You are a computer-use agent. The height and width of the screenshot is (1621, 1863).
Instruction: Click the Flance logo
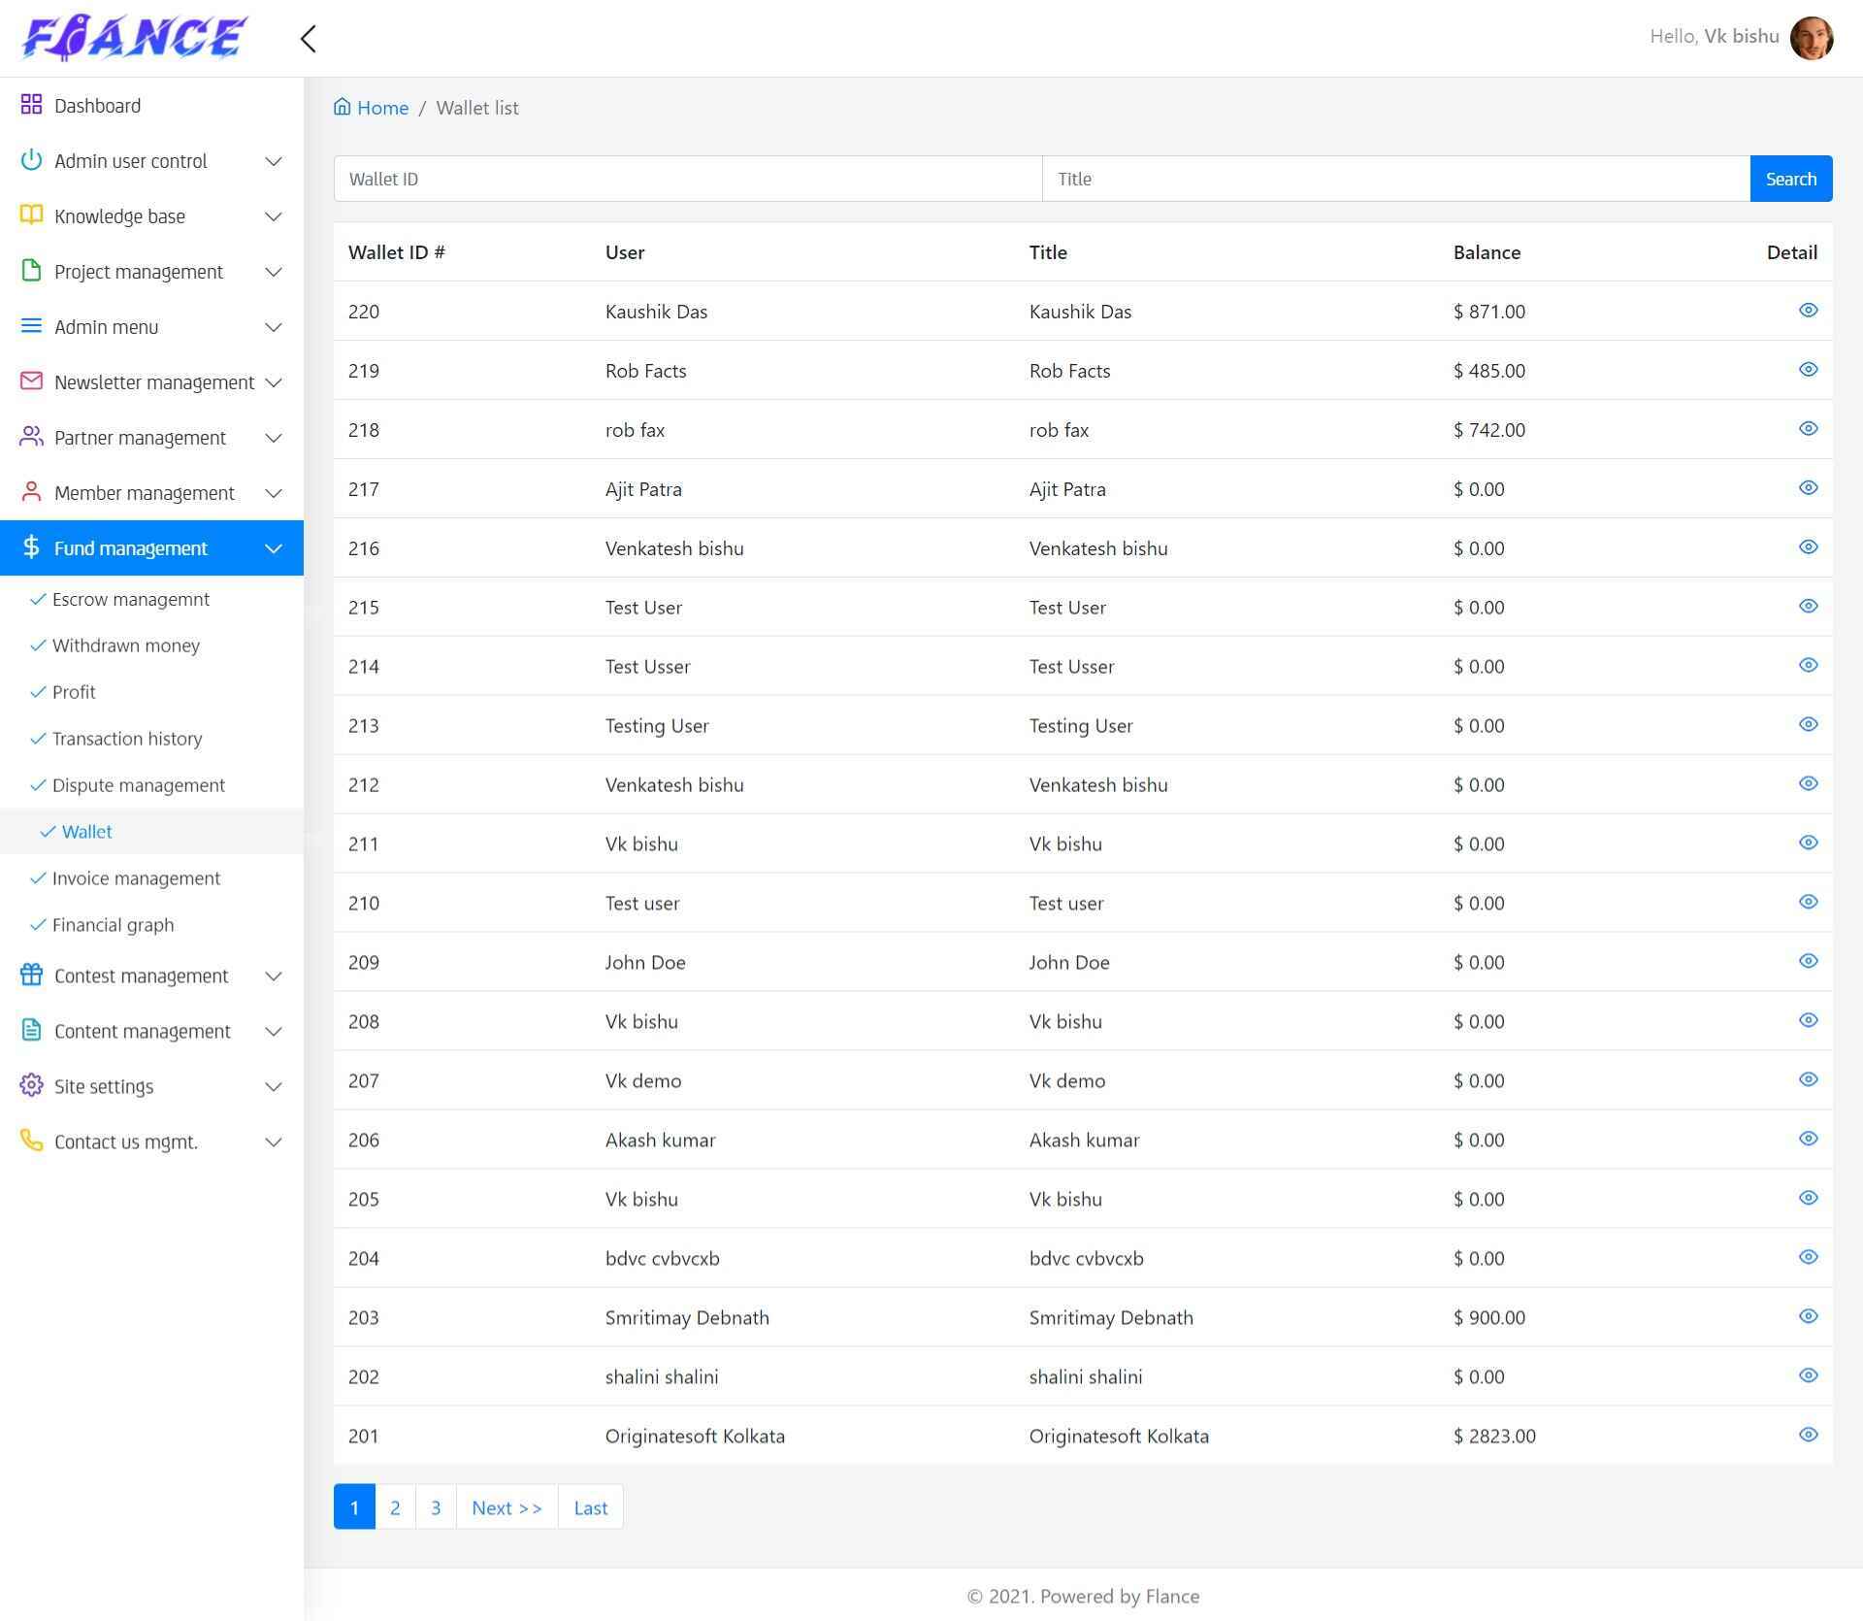tap(134, 39)
